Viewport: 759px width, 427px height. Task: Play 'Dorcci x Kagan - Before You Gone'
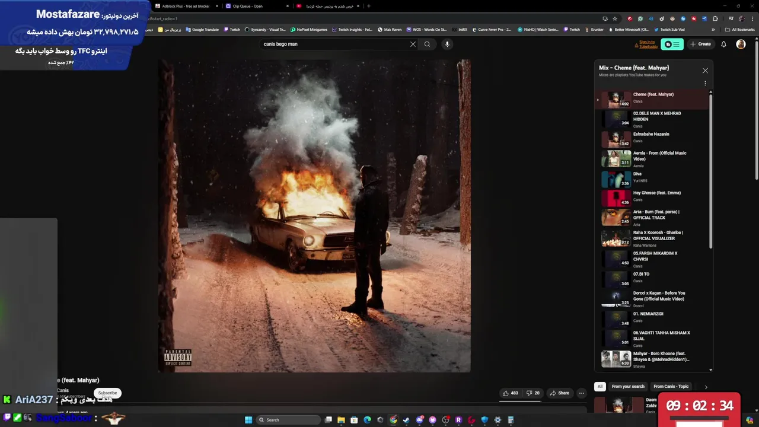point(653,299)
